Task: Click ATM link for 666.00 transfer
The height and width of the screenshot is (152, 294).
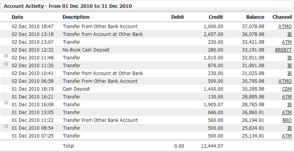Action: [287, 113]
